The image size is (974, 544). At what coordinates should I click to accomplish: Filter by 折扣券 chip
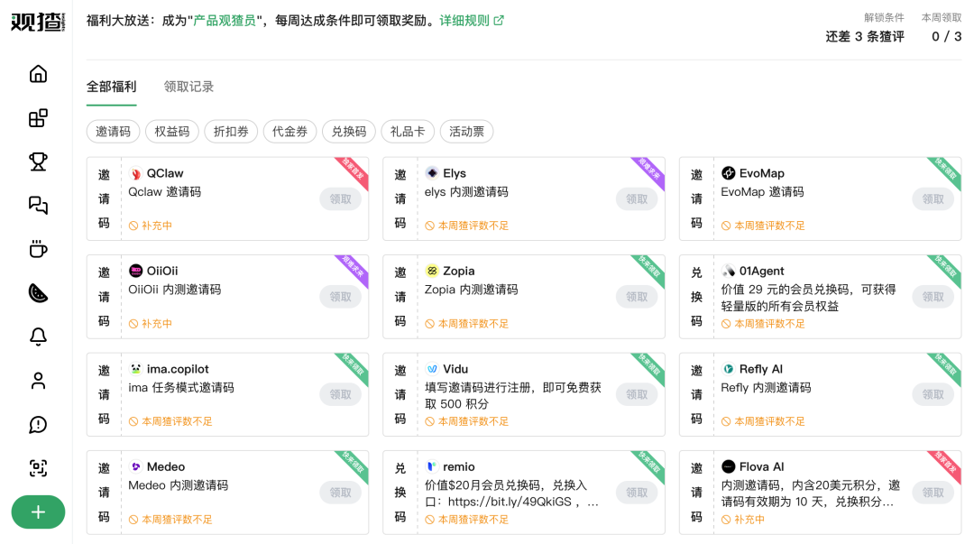[231, 131]
